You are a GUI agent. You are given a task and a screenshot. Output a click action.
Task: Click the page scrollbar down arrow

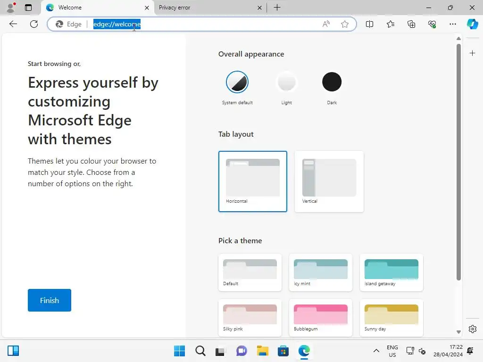point(458,332)
